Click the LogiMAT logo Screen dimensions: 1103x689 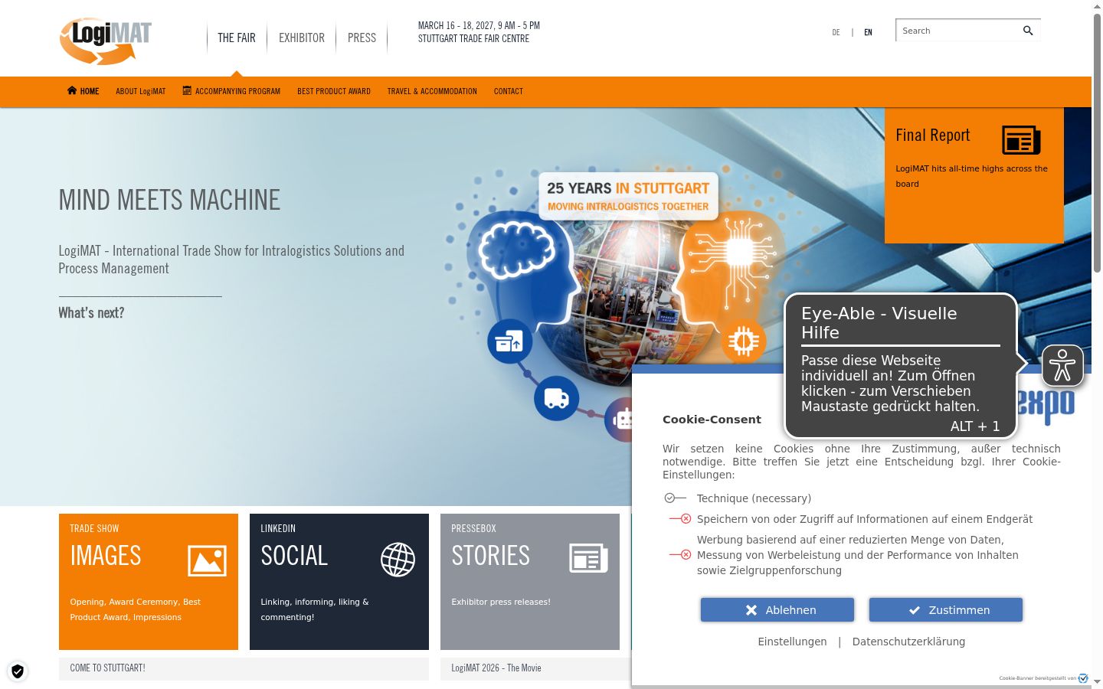(106, 41)
